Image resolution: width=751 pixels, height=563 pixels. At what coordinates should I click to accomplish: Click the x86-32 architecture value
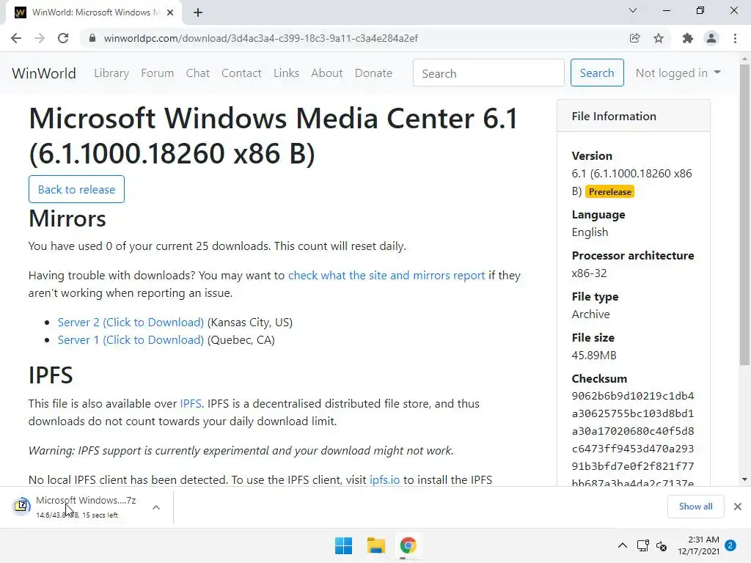pos(589,273)
